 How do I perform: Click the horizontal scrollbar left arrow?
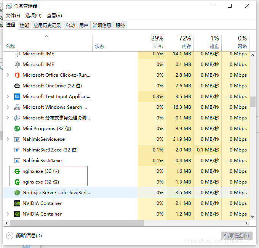[x=6, y=223]
